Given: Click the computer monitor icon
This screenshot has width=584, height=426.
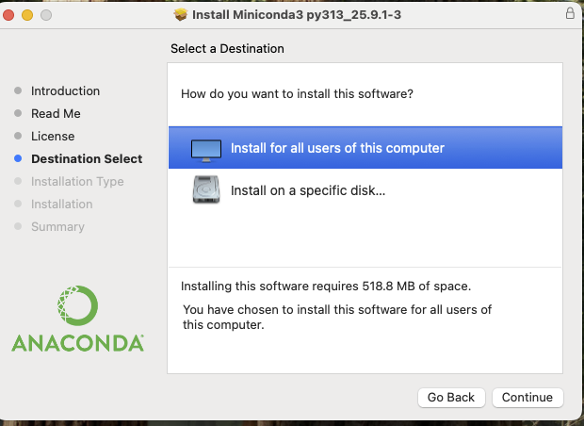Looking at the screenshot, I should pyautogui.click(x=206, y=149).
